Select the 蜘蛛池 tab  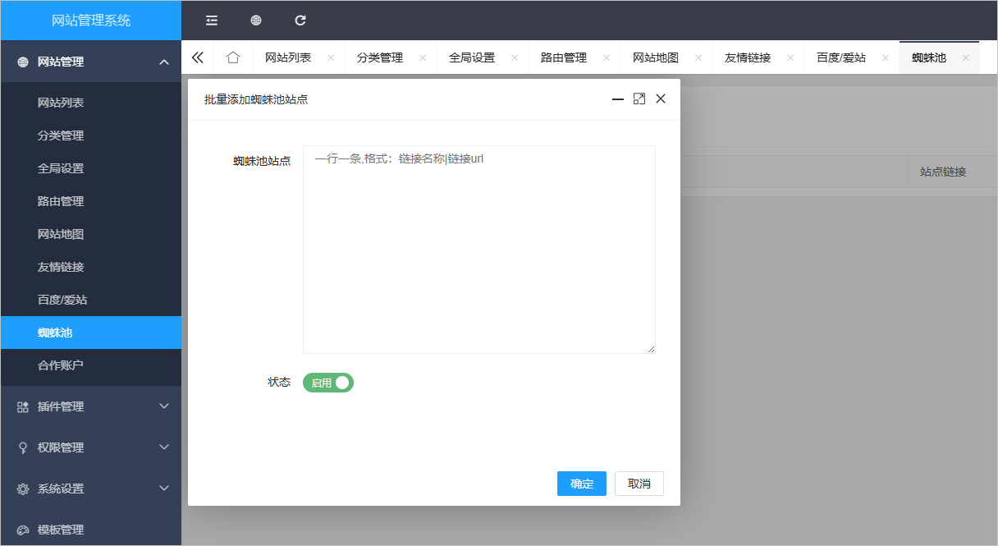[929, 58]
